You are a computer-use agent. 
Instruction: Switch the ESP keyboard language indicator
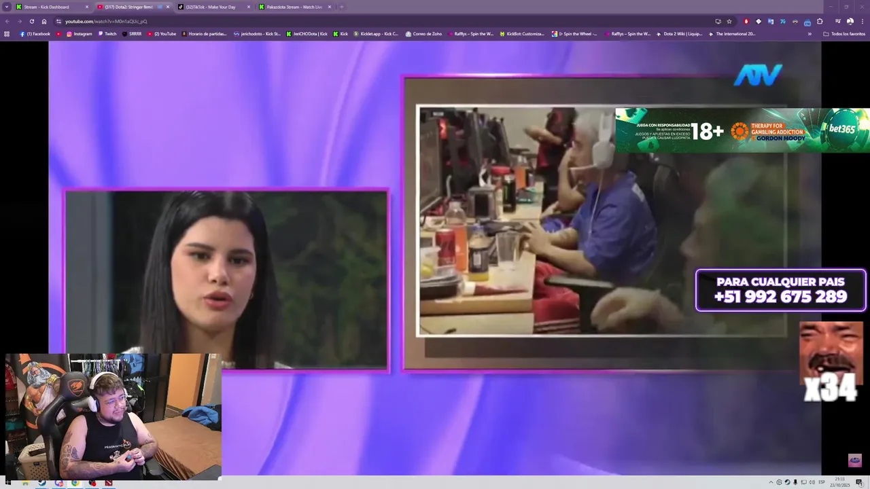click(822, 483)
